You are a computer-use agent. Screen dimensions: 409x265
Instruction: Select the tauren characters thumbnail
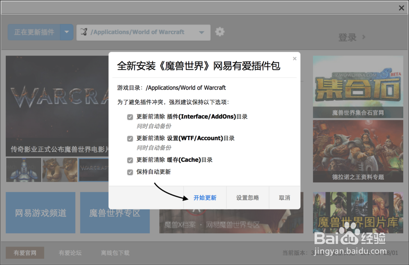click(x=60, y=170)
